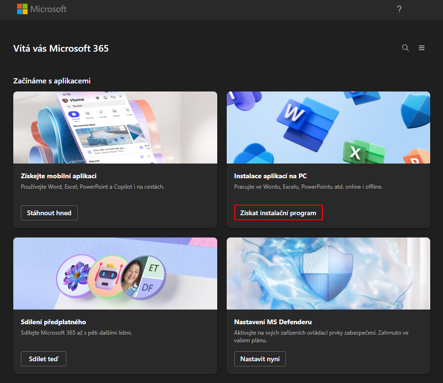This screenshot has height=383, width=443.
Task: Click the search magnifier icon
Action: click(x=406, y=48)
